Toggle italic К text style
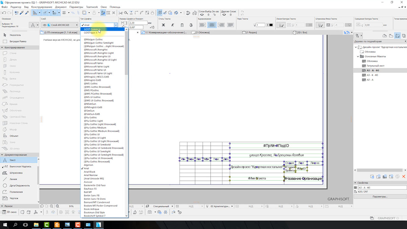Viewport: 407px width, 229px height. pyautogui.click(x=172, y=25)
